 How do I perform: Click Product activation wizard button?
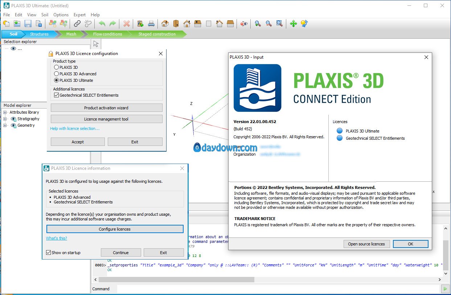click(106, 108)
